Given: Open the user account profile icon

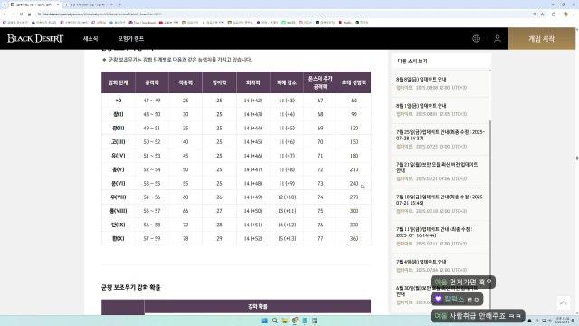Looking at the screenshot, I should [x=498, y=38].
